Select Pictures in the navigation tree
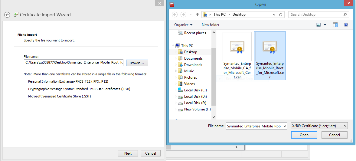The height and width of the screenshot is (161, 356). click(x=191, y=77)
